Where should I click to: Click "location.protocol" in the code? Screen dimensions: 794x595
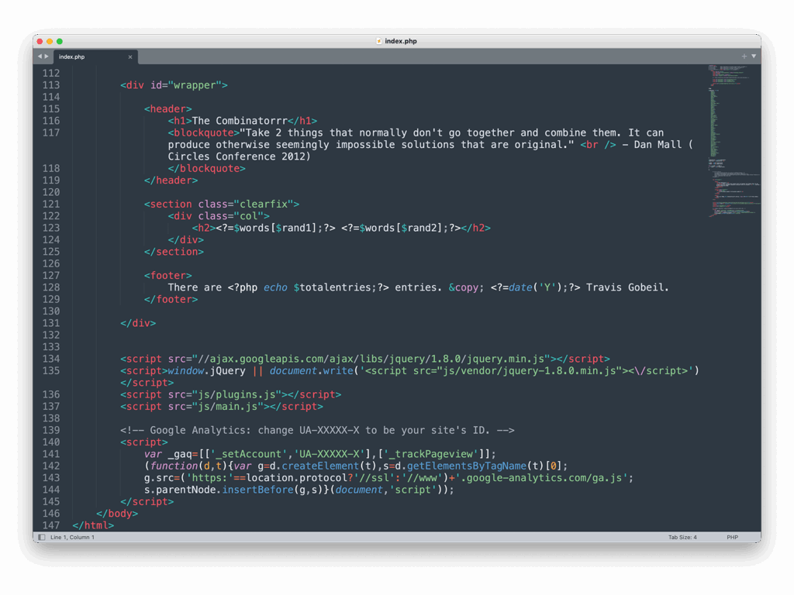296,477
